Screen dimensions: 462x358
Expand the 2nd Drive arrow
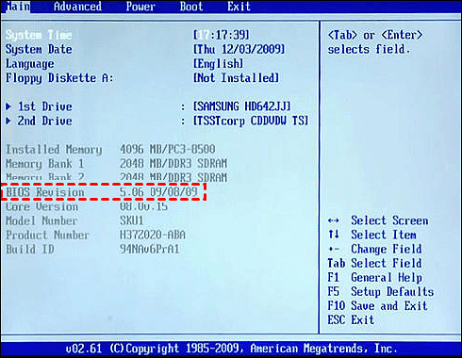click(8, 121)
